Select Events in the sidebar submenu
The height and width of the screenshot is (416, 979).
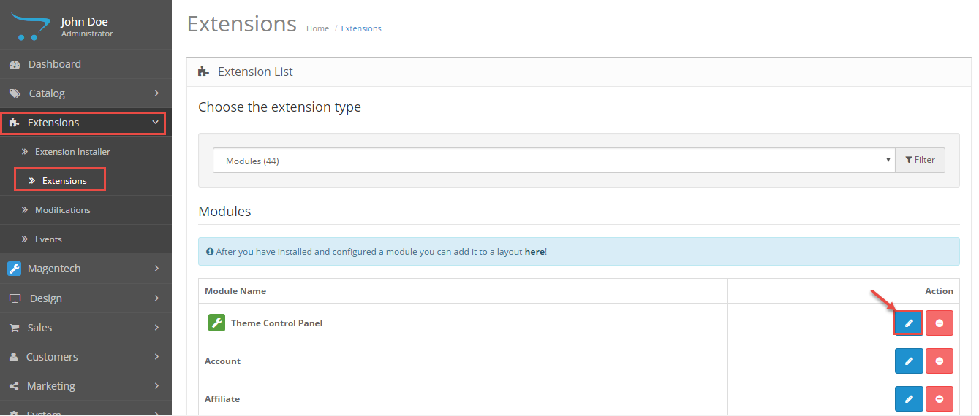[x=48, y=239]
